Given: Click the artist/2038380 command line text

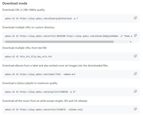Looking at the screenshot, I should 69,36.
